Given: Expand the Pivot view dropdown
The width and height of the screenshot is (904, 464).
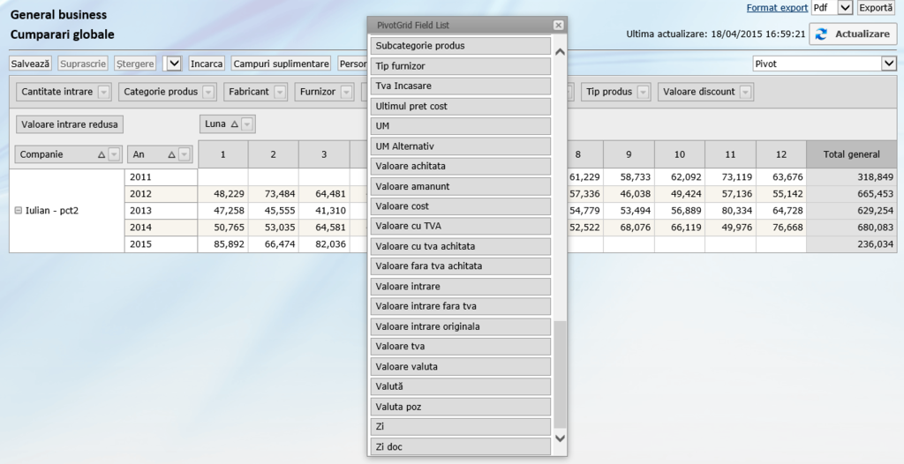Looking at the screenshot, I should click(888, 64).
